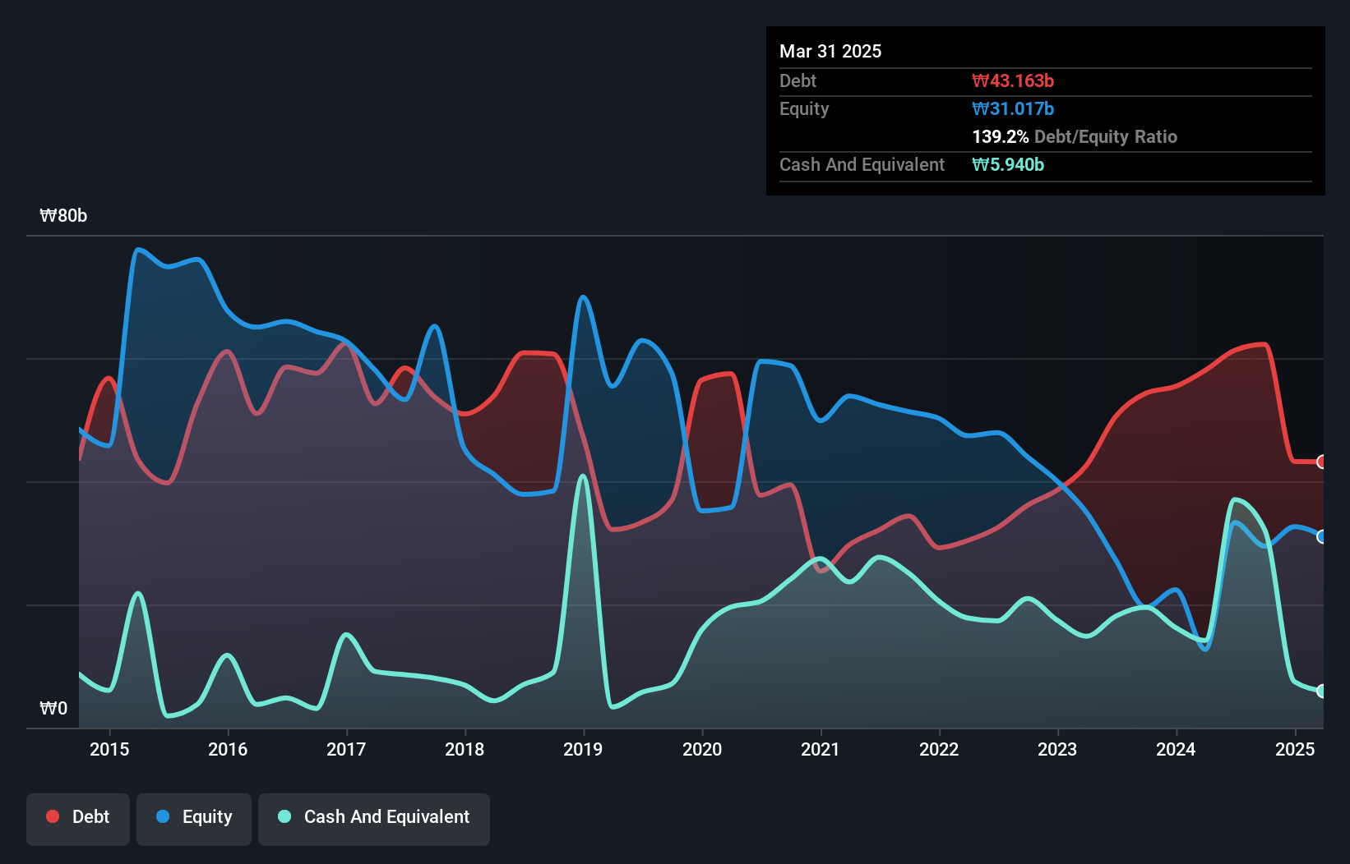1350x864 pixels.
Task: Click the 139.2% Debt/Equity Ratio text
Action: (1075, 136)
